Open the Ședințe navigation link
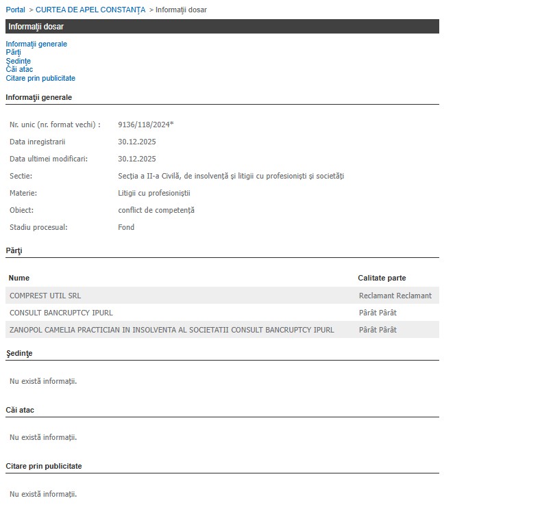 pos(18,61)
